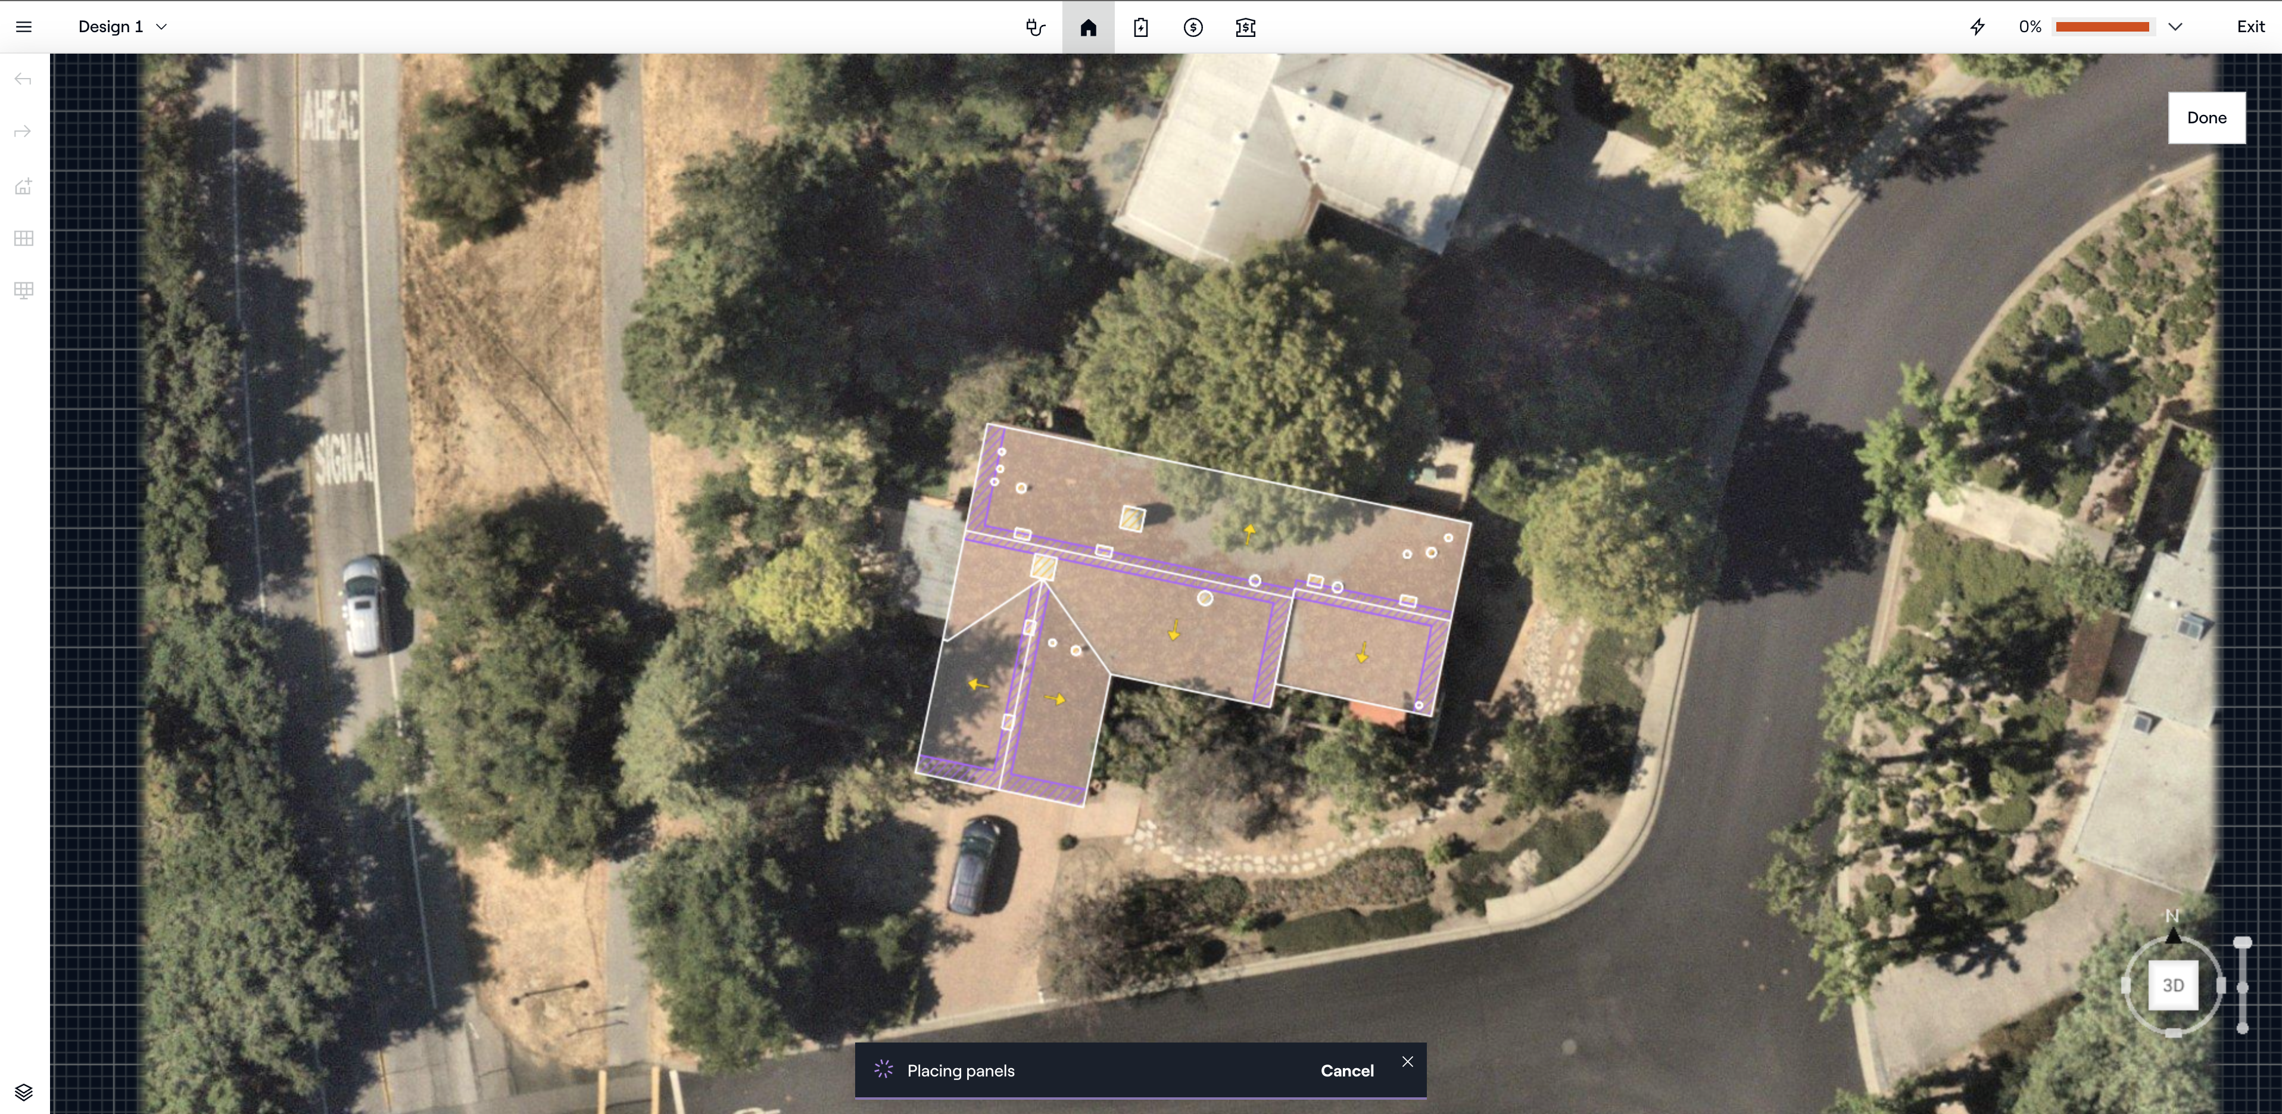This screenshot has height=1114, width=2282.
Task: Click the orange offset progress bar
Action: click(x=2102, y=27)
